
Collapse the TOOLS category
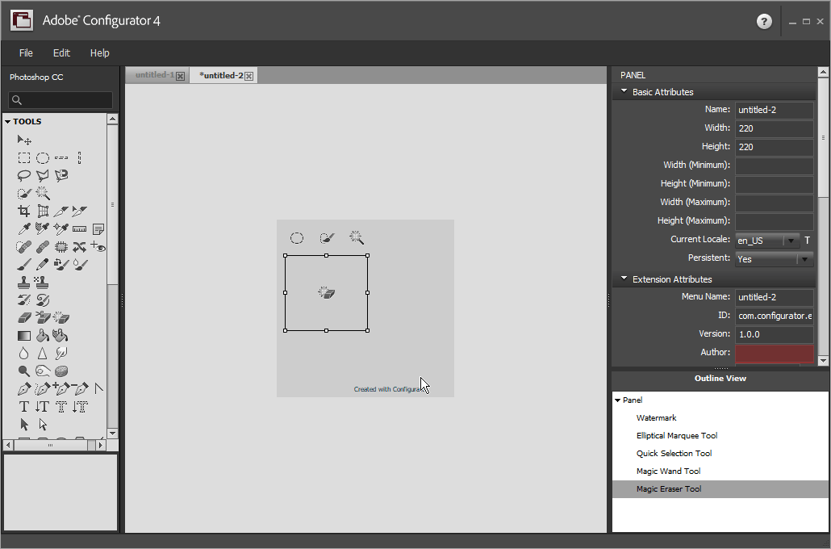pos(8,121)
